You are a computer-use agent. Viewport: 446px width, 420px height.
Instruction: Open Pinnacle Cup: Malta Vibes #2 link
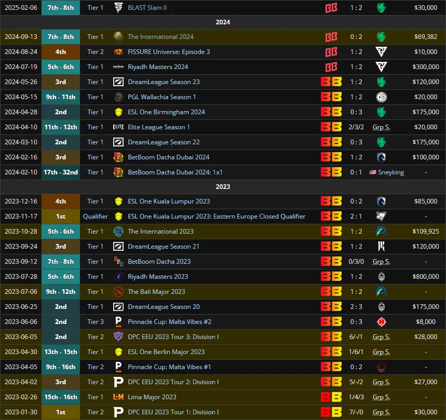[x=170, y=322]
